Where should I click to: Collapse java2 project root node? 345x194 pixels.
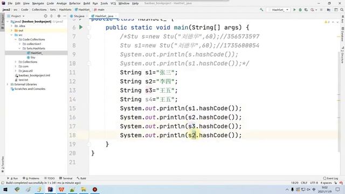click(x=8, y=22)
